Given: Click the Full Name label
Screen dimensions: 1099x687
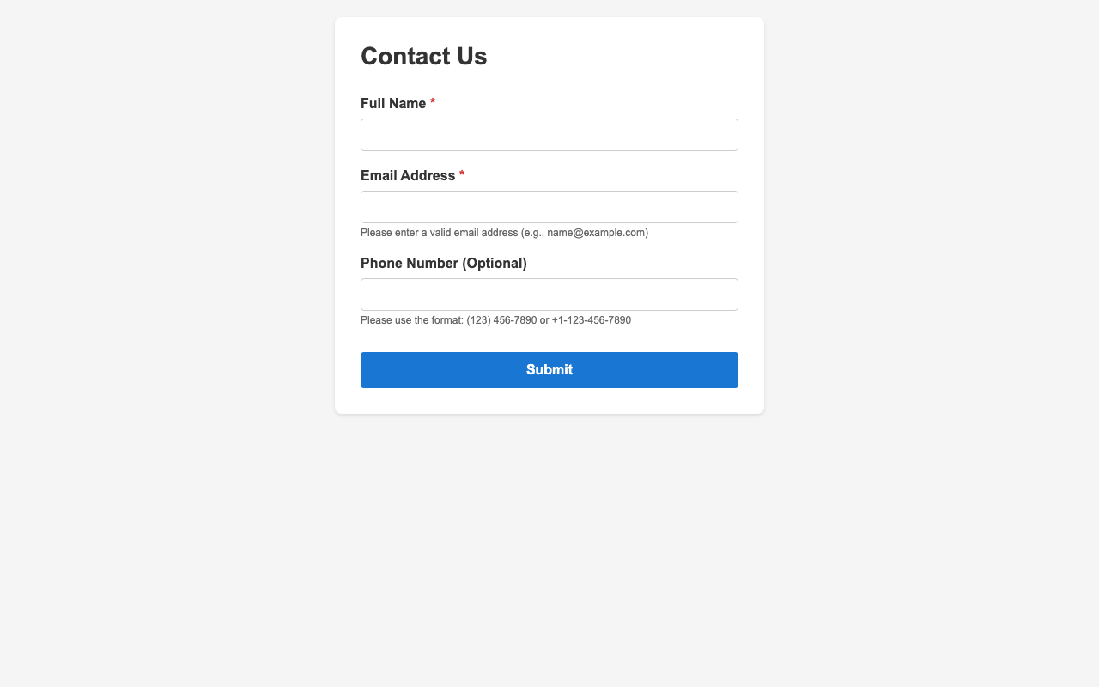Looking at the screenshot, I should coord(392,103).
